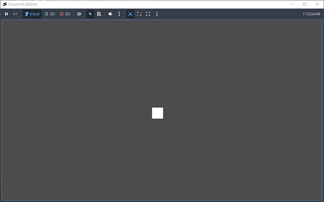Viewport: 324px width, 202px height.
Task: Click the fixed-size embed window icon
Action: 130,14
